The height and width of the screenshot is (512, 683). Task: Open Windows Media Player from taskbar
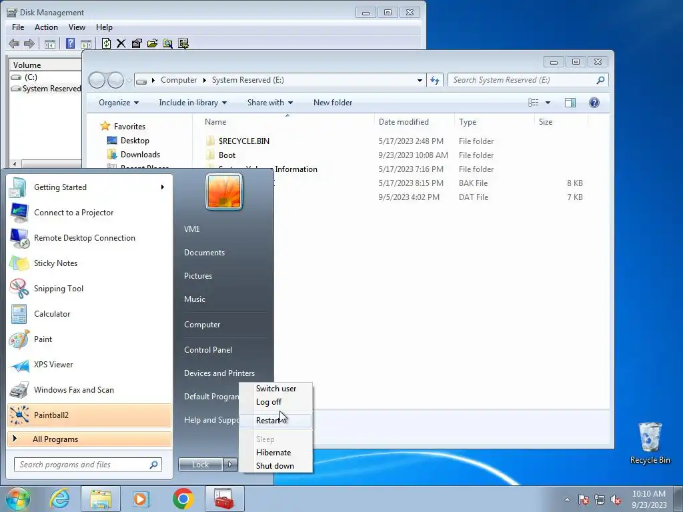point(141,499)
